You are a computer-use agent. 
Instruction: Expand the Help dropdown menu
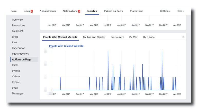tap(180, 11)
